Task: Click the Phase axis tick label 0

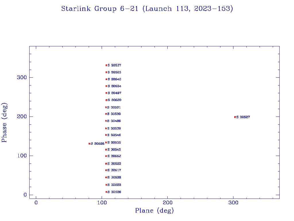Action: pyautogui.click(x=25, y=195)
